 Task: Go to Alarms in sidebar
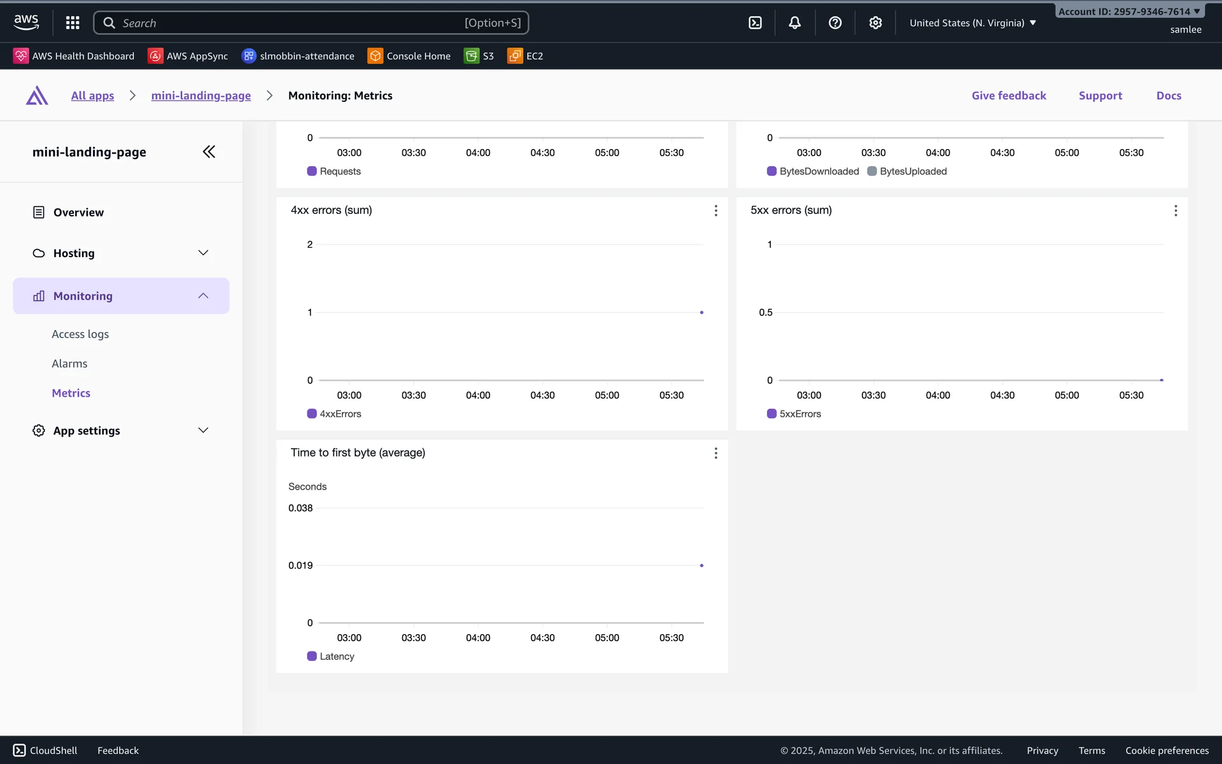coord(69,364)
